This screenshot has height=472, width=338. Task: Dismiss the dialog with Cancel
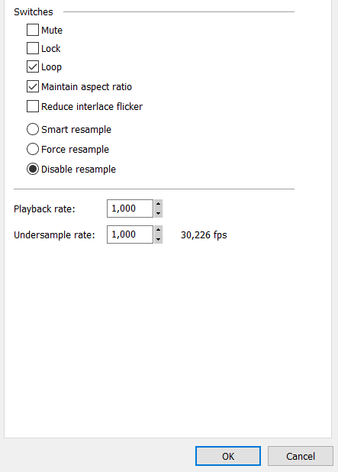[301, 456]
